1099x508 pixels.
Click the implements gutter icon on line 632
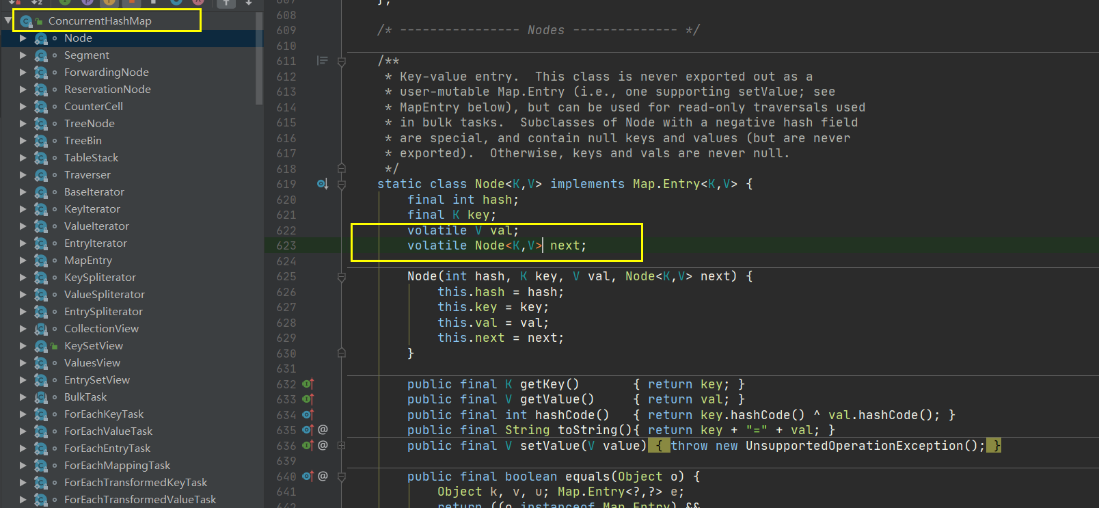pos(308,384)
